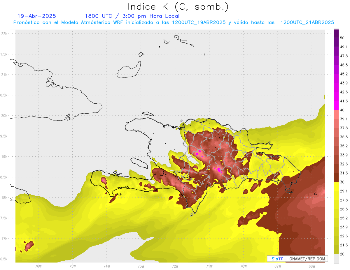The width and height of the screenshot is (350, 270).
Task: Click the 76W longitude axis label
Action: tap(38, 266)
